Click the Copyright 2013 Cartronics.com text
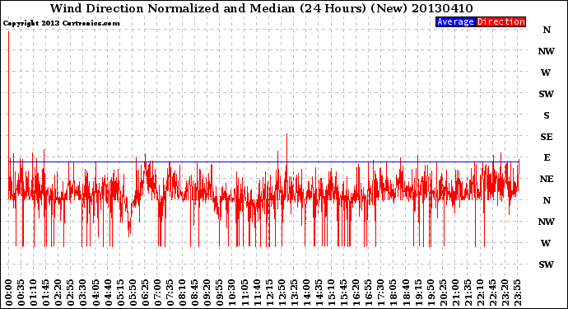This screenshot has height=309, width=568. tap(61, 23)
